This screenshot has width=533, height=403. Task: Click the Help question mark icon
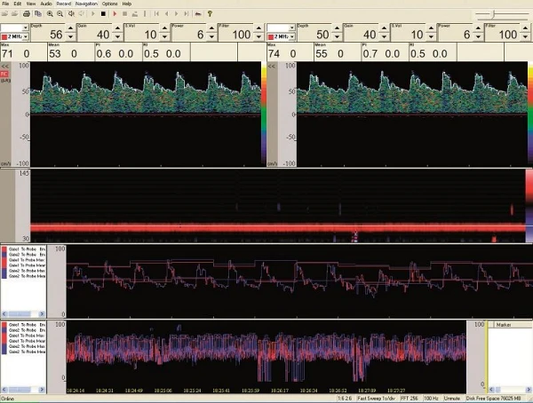click(209, 14)
